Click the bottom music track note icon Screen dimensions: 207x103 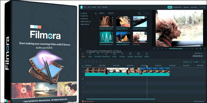83,92
